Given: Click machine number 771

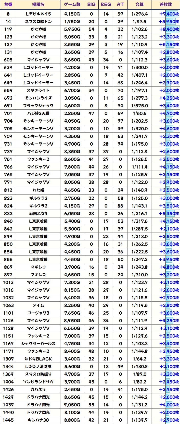Looking at the screenshot, I should tap(8, 182).
